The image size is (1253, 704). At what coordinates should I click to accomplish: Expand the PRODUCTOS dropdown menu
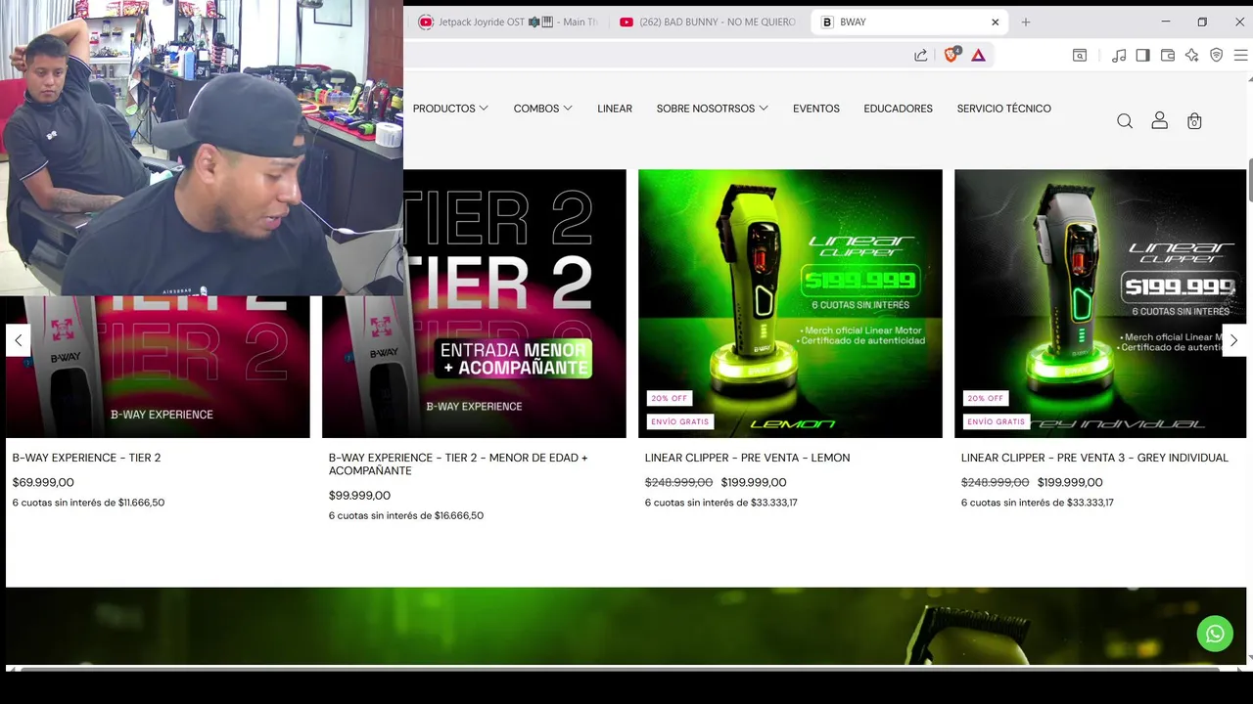point(450,109)
